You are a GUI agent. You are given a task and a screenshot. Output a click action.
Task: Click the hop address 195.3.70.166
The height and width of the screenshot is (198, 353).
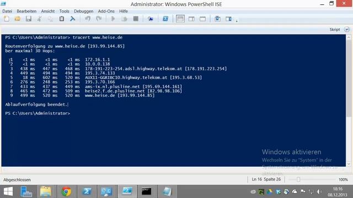pos(100,82)
